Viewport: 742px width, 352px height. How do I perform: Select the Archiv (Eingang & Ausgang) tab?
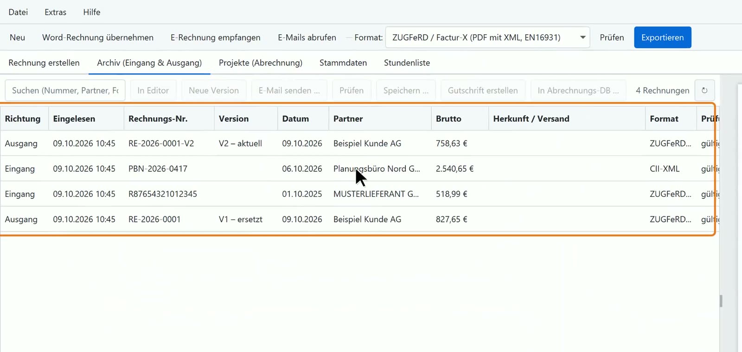pos(149,63)
